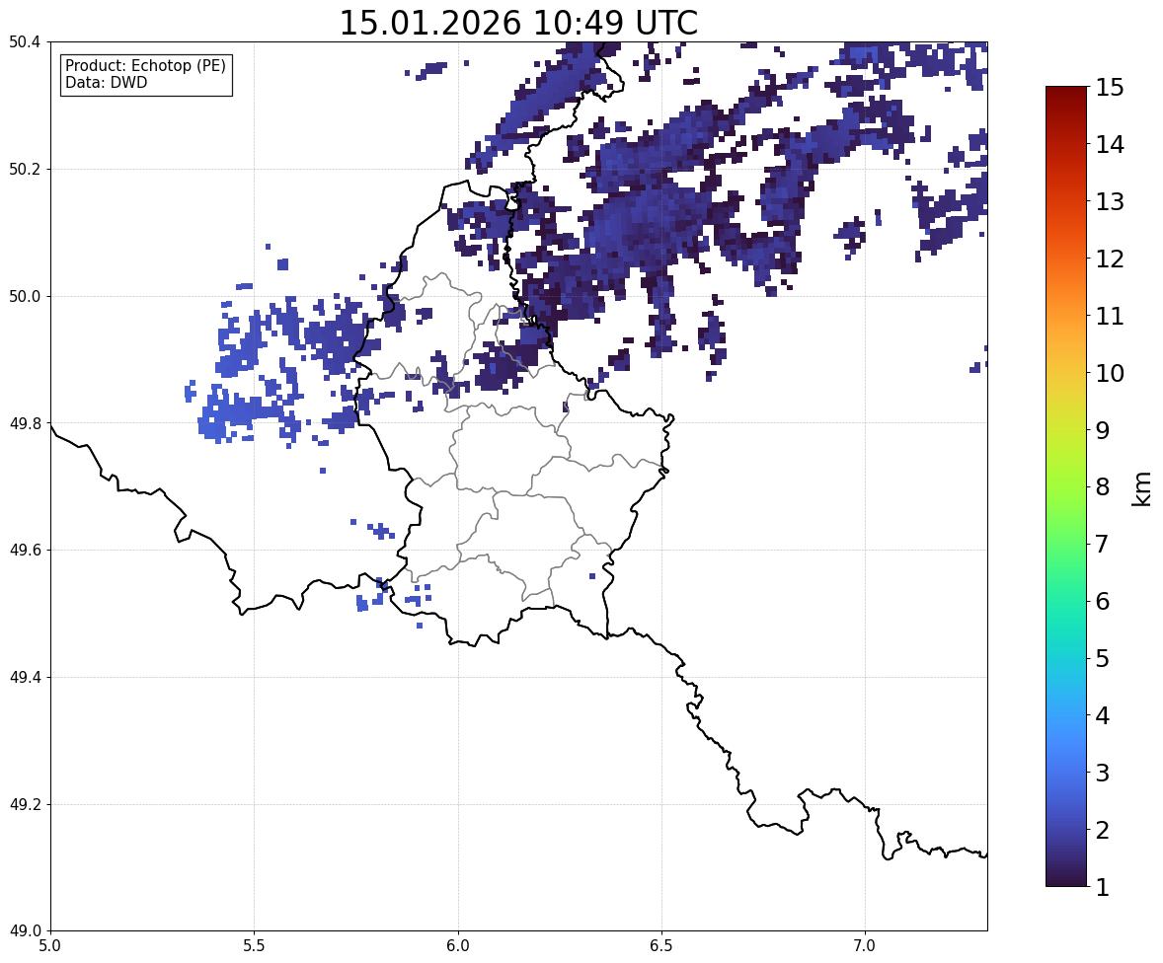Click longitude axis label 6.5
Viewport: 1163px width, 963px height.
tap(661, 946)
